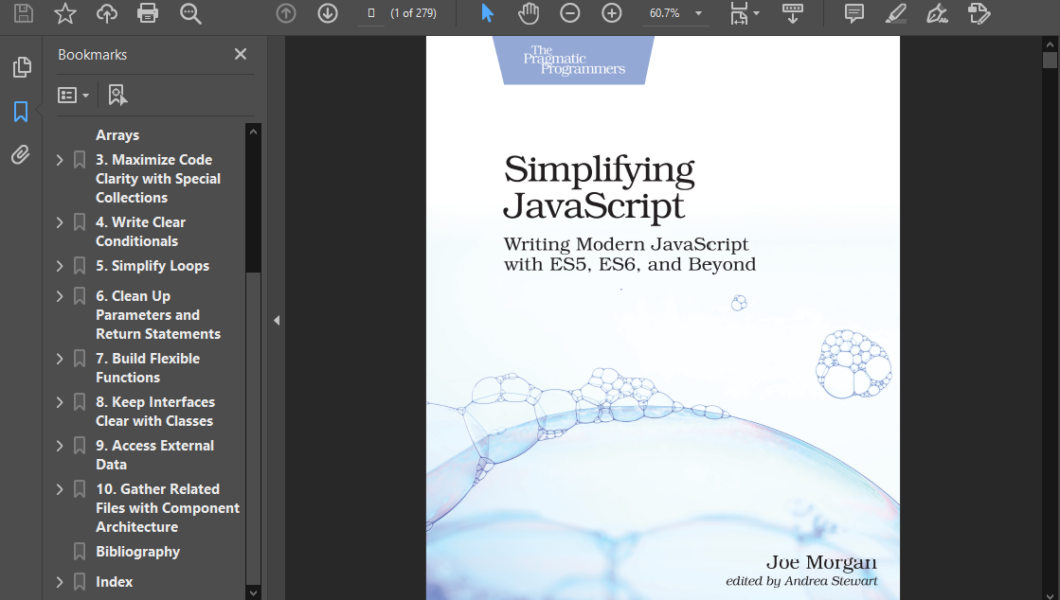Add a sticky note comment
The height and width of the screenshot is (600, 1060).
(854, 13)
